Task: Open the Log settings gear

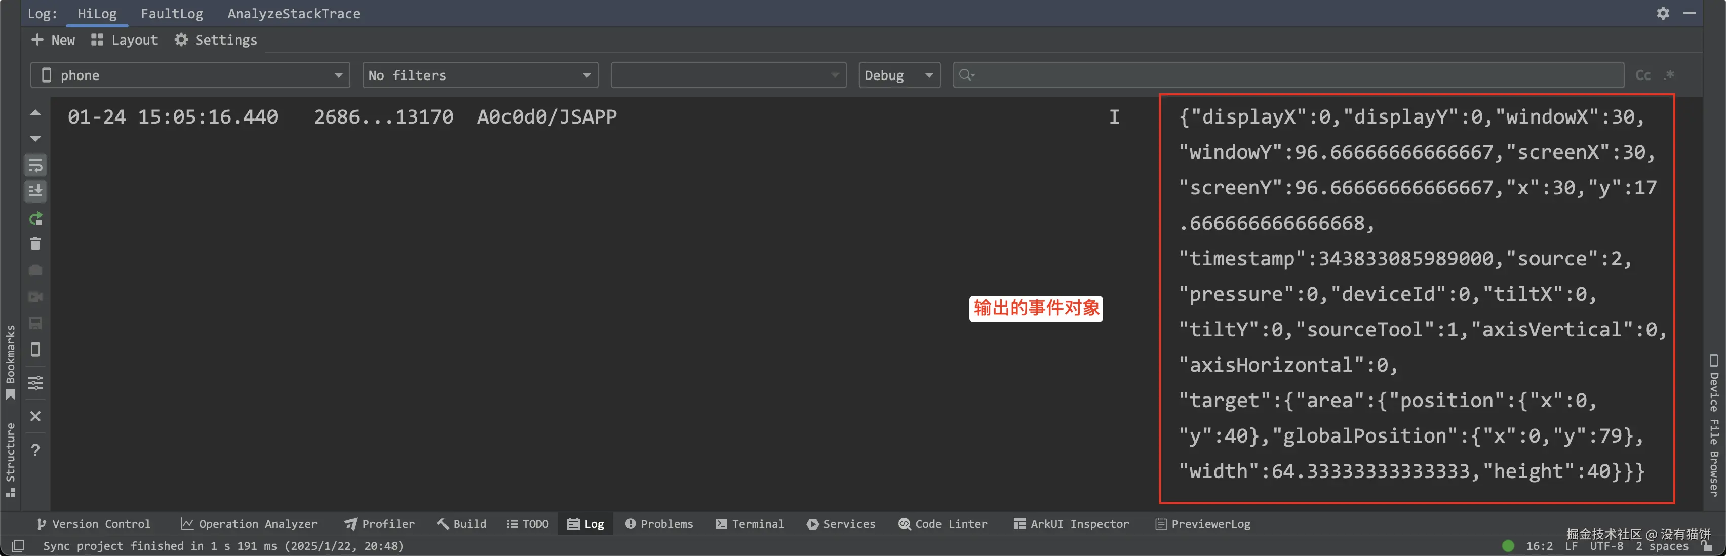Action: click(x=1663, y=13)
